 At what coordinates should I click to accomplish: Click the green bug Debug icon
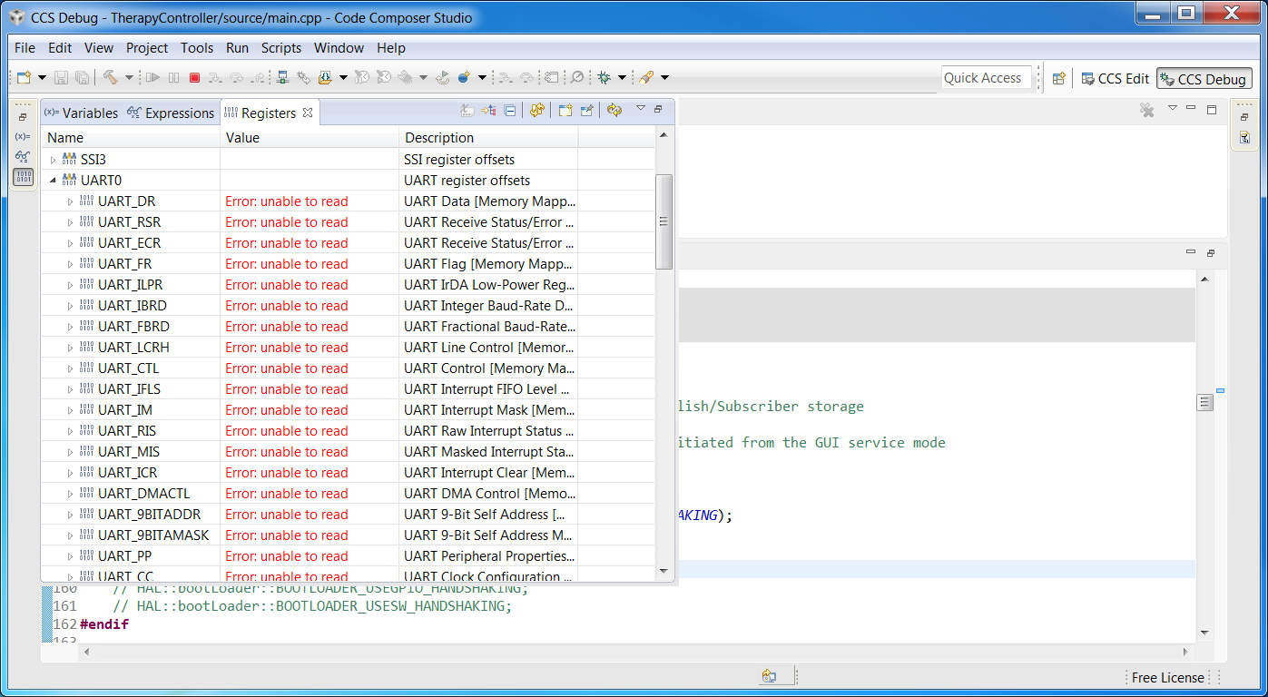[604, 78]
